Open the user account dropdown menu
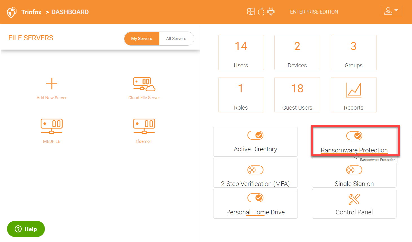 (x=391, y=11)
